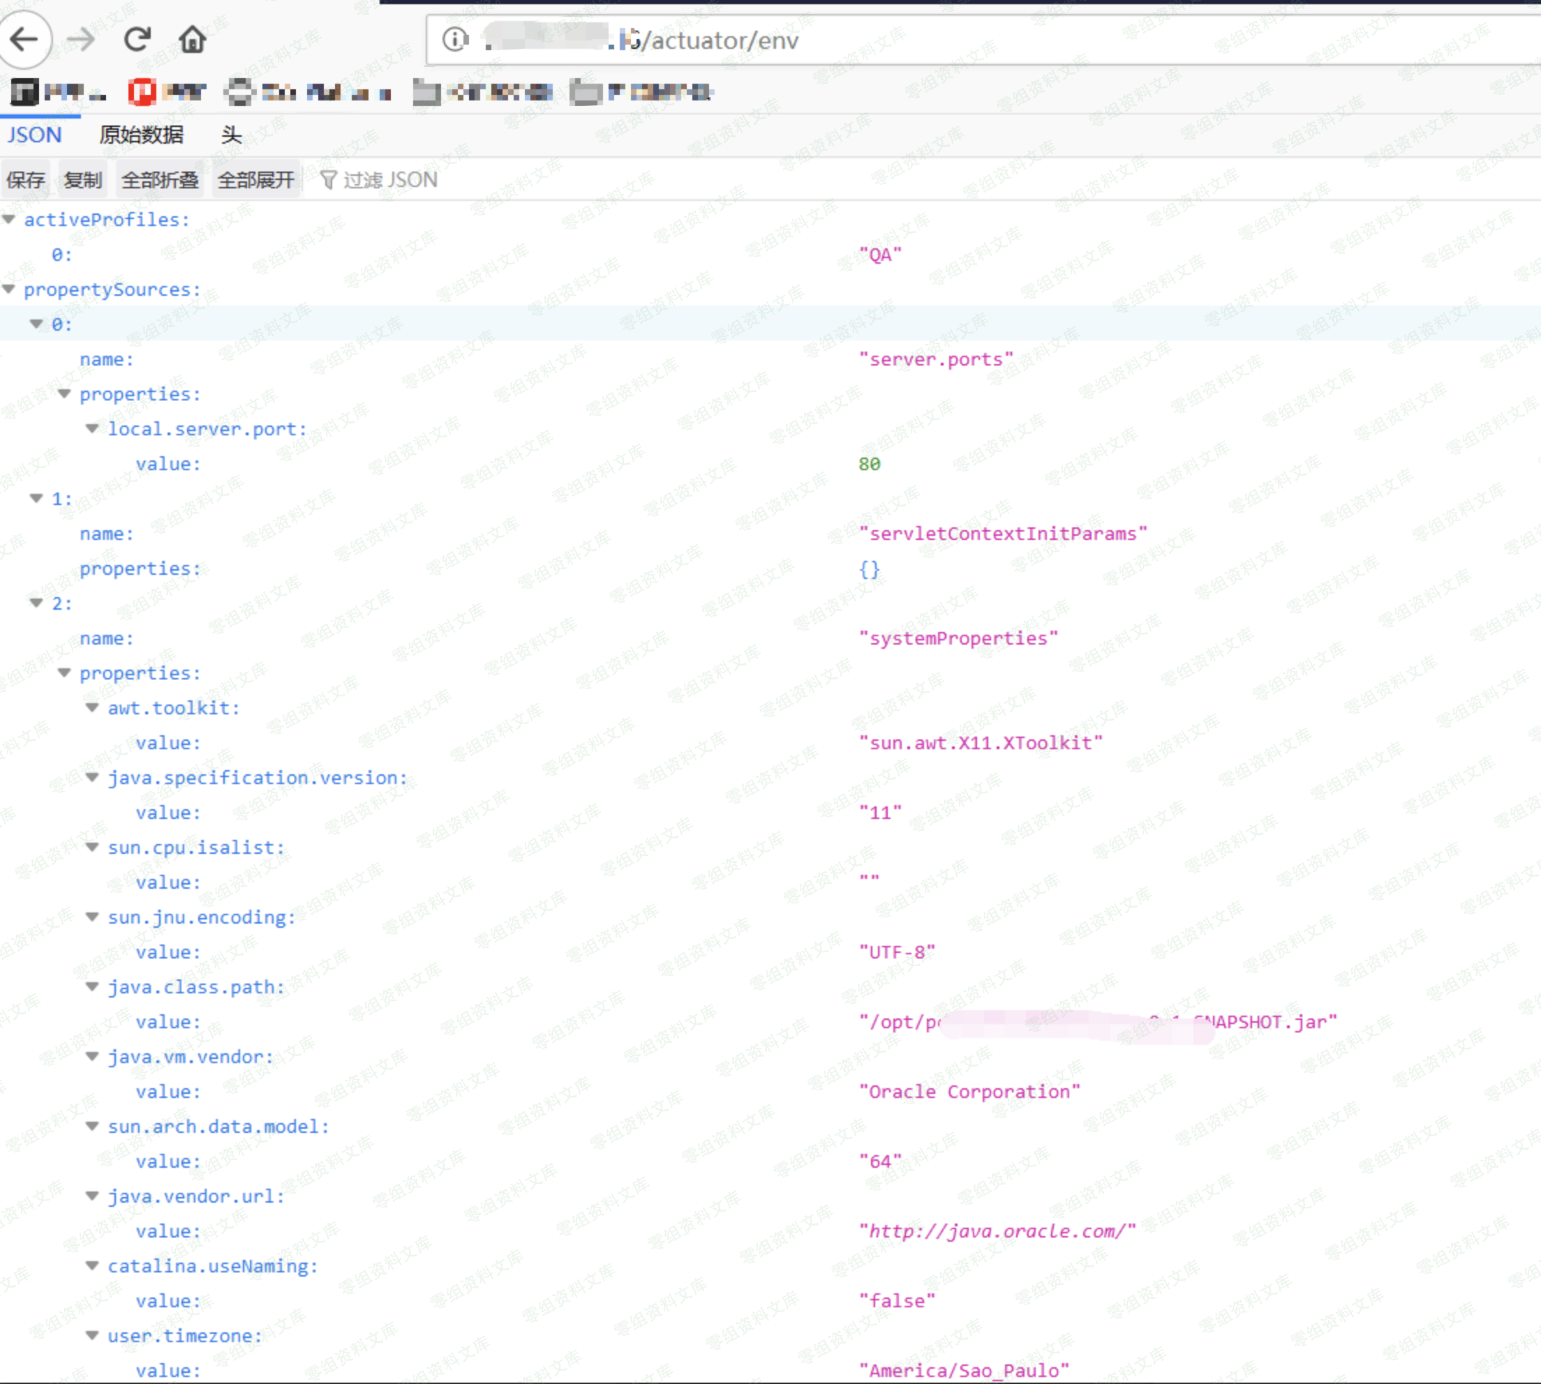Click 全部折叠 collapse all button
The image size is (1541, 1384).
pyautogui.click(x=160, y=180)
